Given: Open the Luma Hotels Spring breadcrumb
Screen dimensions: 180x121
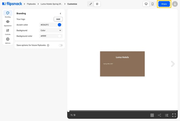Looking at the screenshot, I should [x=51, y=4].
